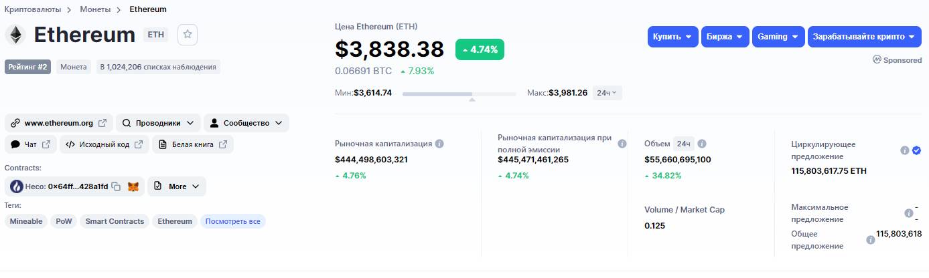Change the 24ч range selector for min/max

608,93
